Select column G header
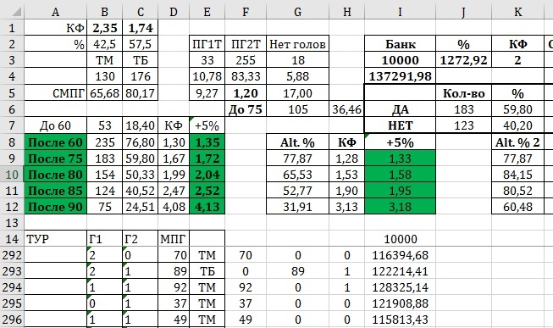The height and width of the screenshot is (328, 553). point(297,12)
